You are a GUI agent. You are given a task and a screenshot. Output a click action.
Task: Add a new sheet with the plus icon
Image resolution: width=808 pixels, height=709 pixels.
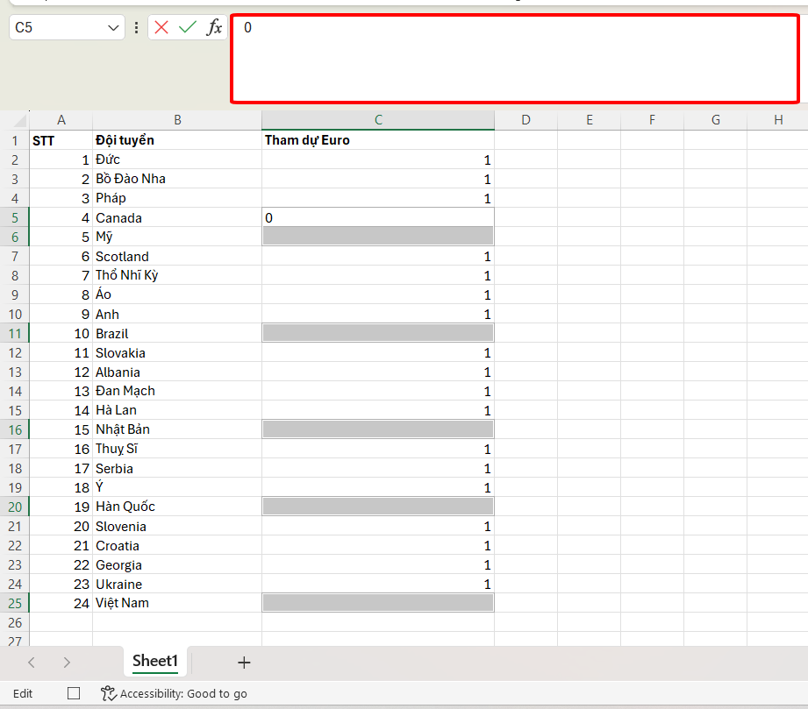tap(244, 663)
